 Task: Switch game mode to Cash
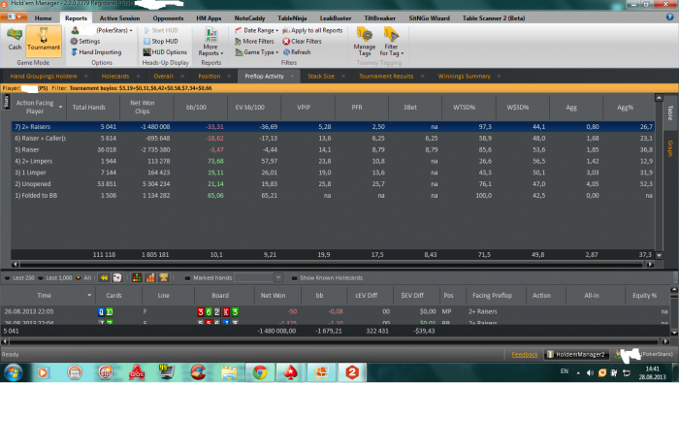tap(15, 40)
